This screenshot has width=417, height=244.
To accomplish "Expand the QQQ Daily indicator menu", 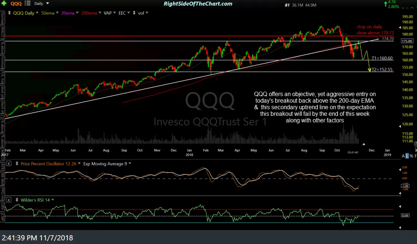I will click(x=37, y=13).
